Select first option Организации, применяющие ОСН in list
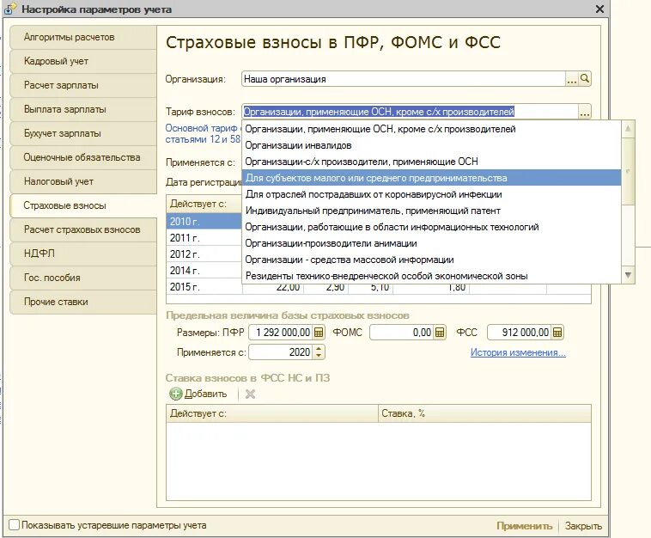 [x=431, y=129]
